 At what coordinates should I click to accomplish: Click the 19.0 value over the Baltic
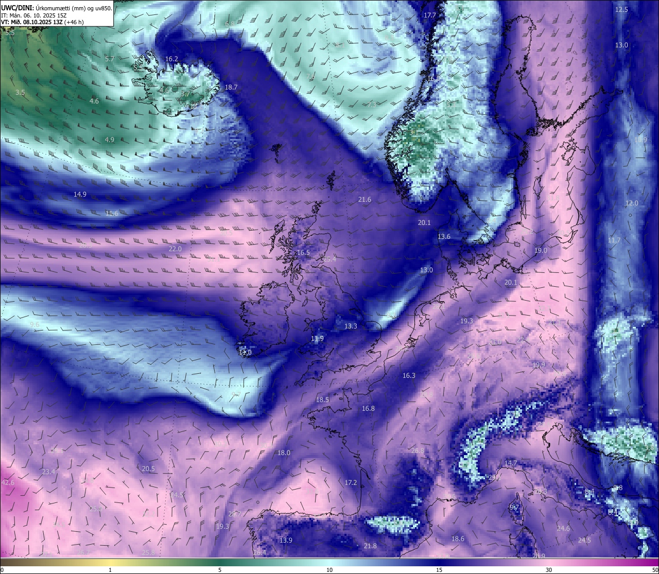[541, 250]
